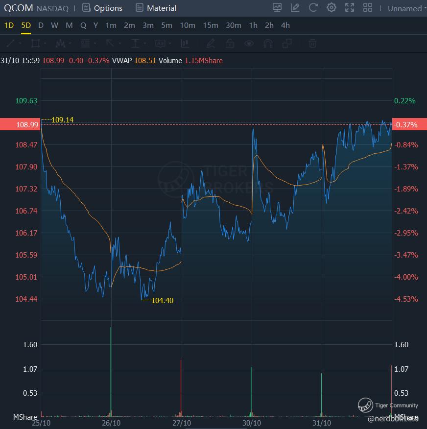Image resolution: width=427 pixels, height=429 pixels.
Task: Expand arrow marker tool dropdown arrow
Action: (120, 43)
